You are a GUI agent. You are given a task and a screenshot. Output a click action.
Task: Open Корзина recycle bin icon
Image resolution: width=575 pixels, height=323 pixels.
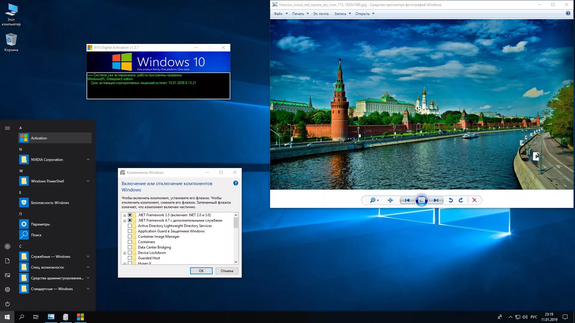[x=11, y=42]
